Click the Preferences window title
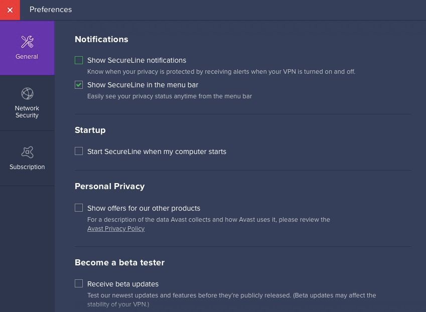The width and height of the screenshot is (426, 312). coord(51,10)
